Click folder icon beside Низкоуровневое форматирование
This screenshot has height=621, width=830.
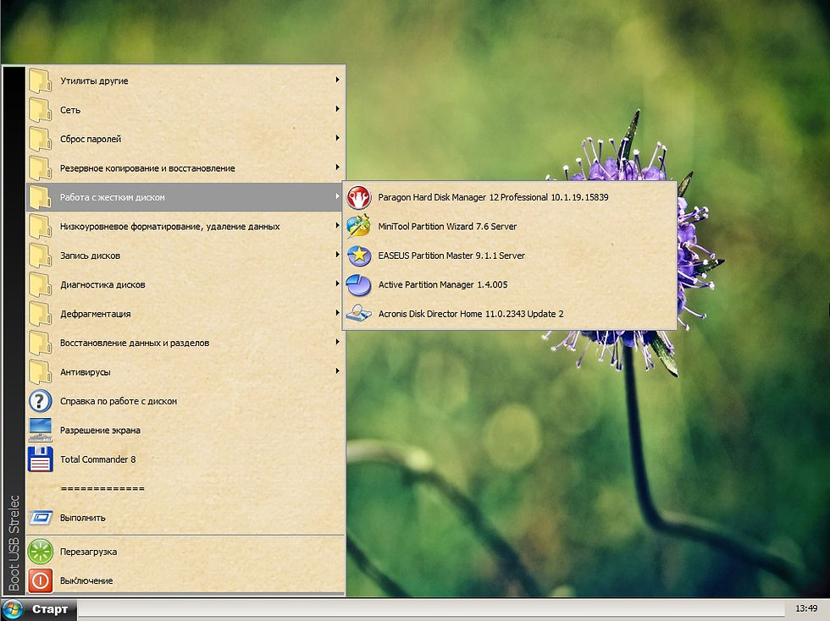(41, 227)
